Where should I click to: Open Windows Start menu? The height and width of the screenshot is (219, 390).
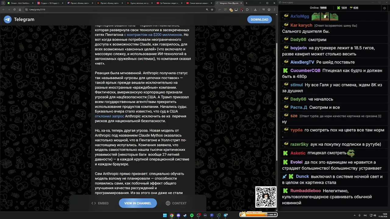[165, 215]
